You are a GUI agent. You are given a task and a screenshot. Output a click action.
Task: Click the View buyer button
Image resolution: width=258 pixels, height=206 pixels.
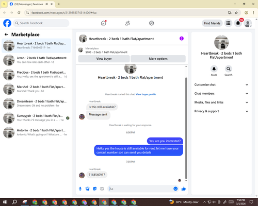pos(104,59)
